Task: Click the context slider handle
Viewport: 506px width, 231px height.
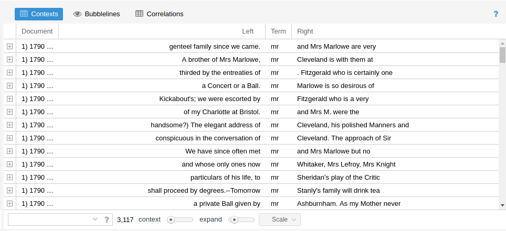Action: pyautogui.click(x=171, y=219)
